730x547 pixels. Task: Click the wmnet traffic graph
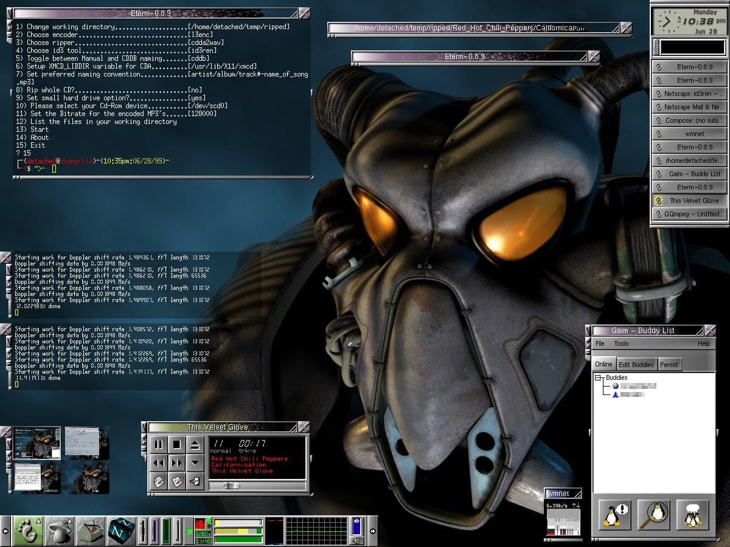coord(563,521)
